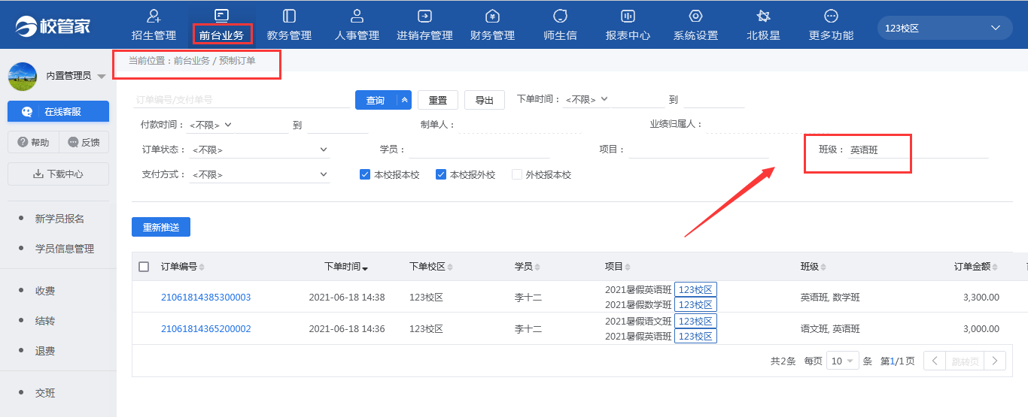This screenshot has width=1028, height=417.
Task: Sort by 学员 column sort icon
Action: click(x=539, y=267)
